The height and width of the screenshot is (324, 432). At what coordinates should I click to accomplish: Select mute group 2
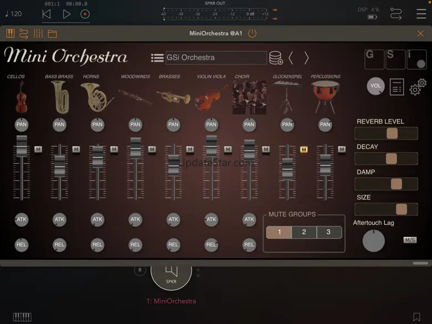tap(304, 232)
